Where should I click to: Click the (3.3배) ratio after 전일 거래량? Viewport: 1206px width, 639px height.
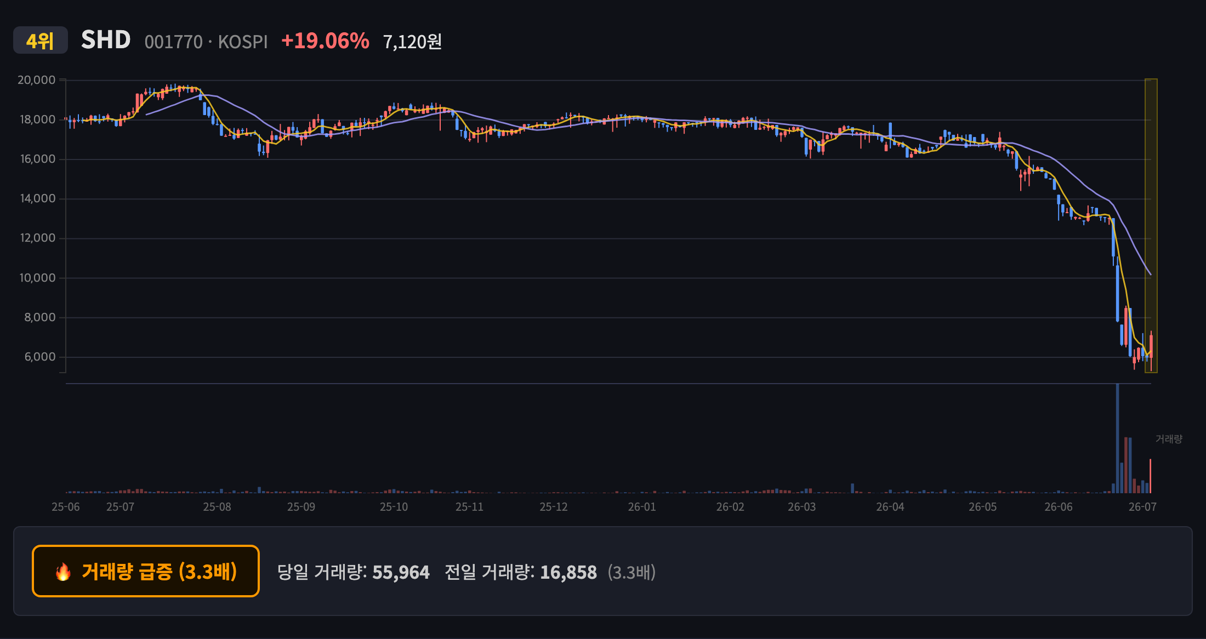pyautogui.click(x=632, y=572)
